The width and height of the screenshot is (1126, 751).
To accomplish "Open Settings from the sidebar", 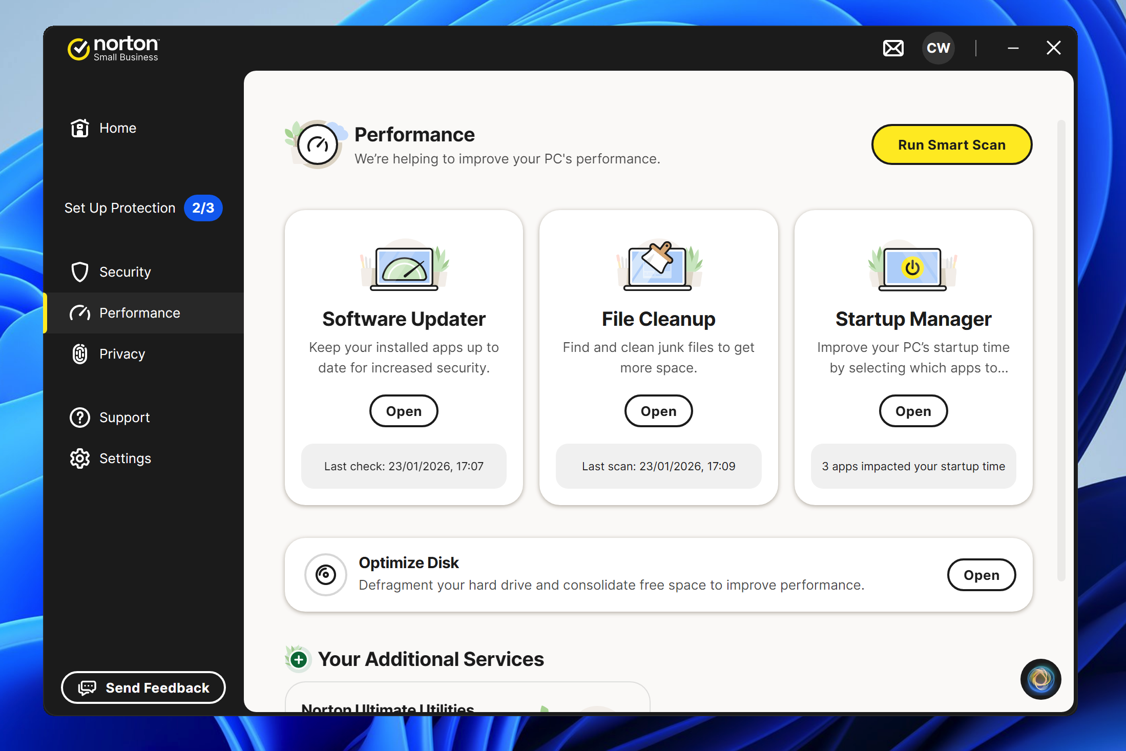I will (x=124, y=458).
